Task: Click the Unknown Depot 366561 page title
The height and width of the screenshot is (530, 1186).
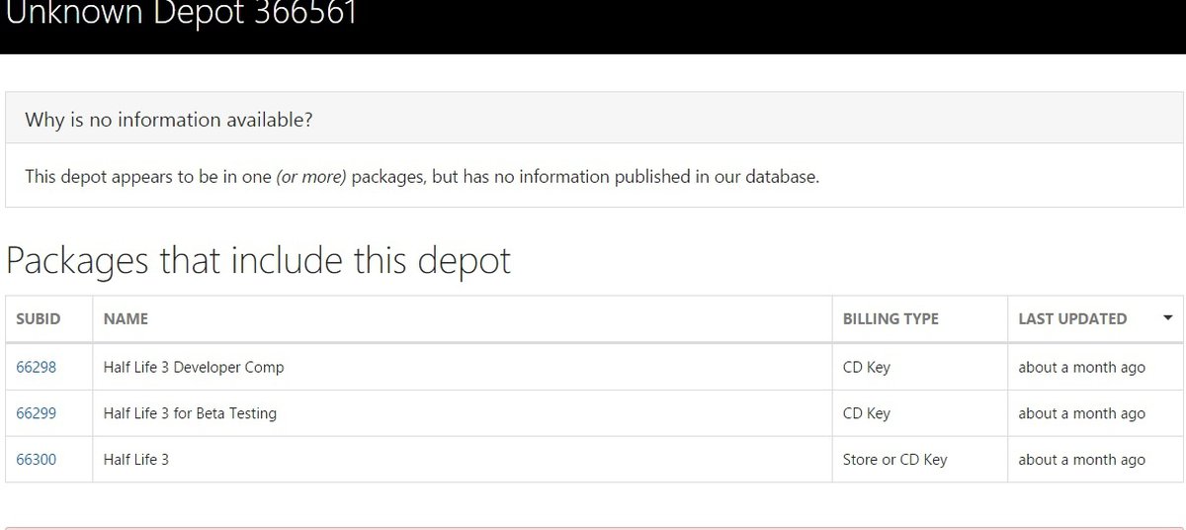Action: pos(182,16)
